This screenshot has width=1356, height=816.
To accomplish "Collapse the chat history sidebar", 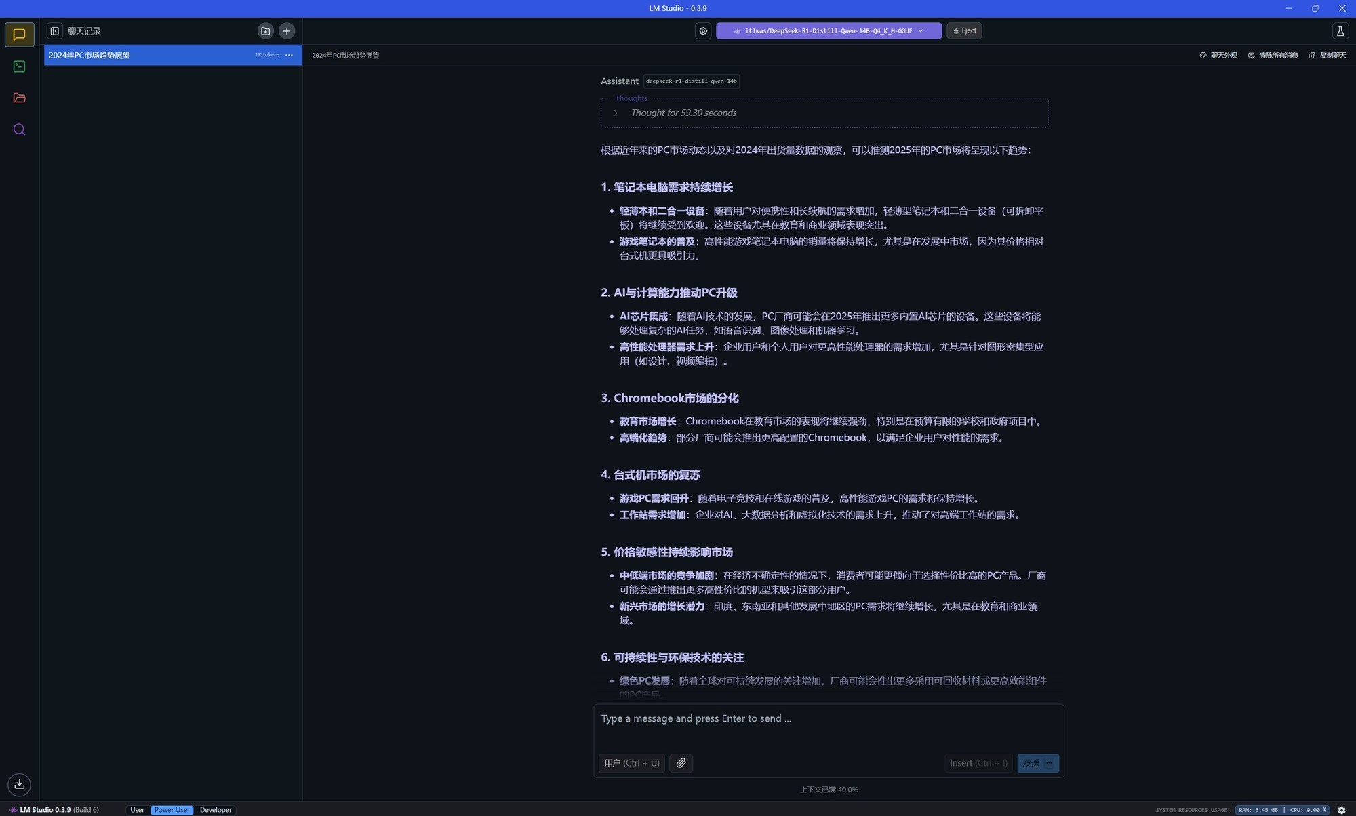I will (55, 31).
